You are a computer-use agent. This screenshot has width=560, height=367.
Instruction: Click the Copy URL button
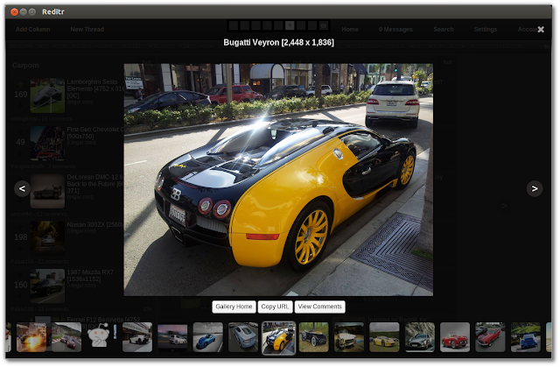[x=275, y=307]
